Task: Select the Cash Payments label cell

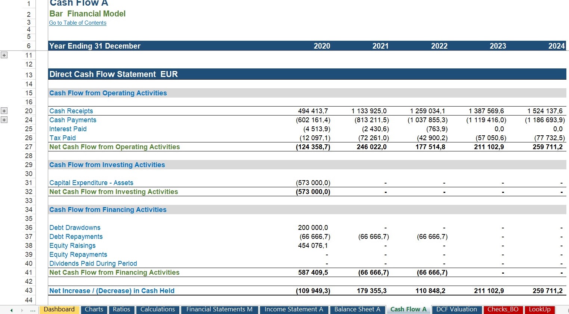Action: tap(73, 120)
